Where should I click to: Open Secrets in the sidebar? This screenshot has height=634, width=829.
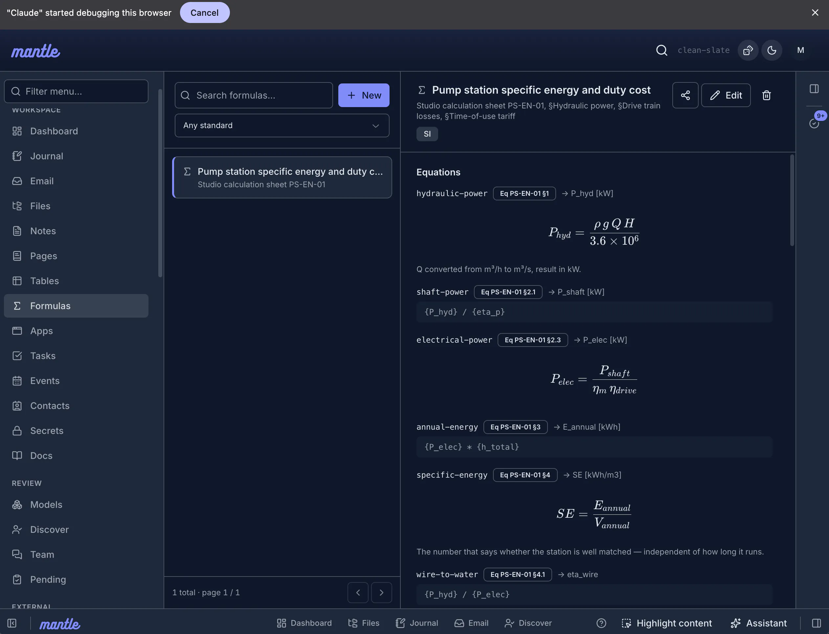click(x=76, y=431)
